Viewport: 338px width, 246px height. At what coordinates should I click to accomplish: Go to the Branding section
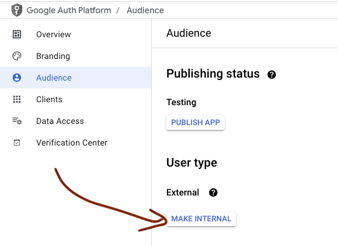pyautogui.click(x=75, y=56)
